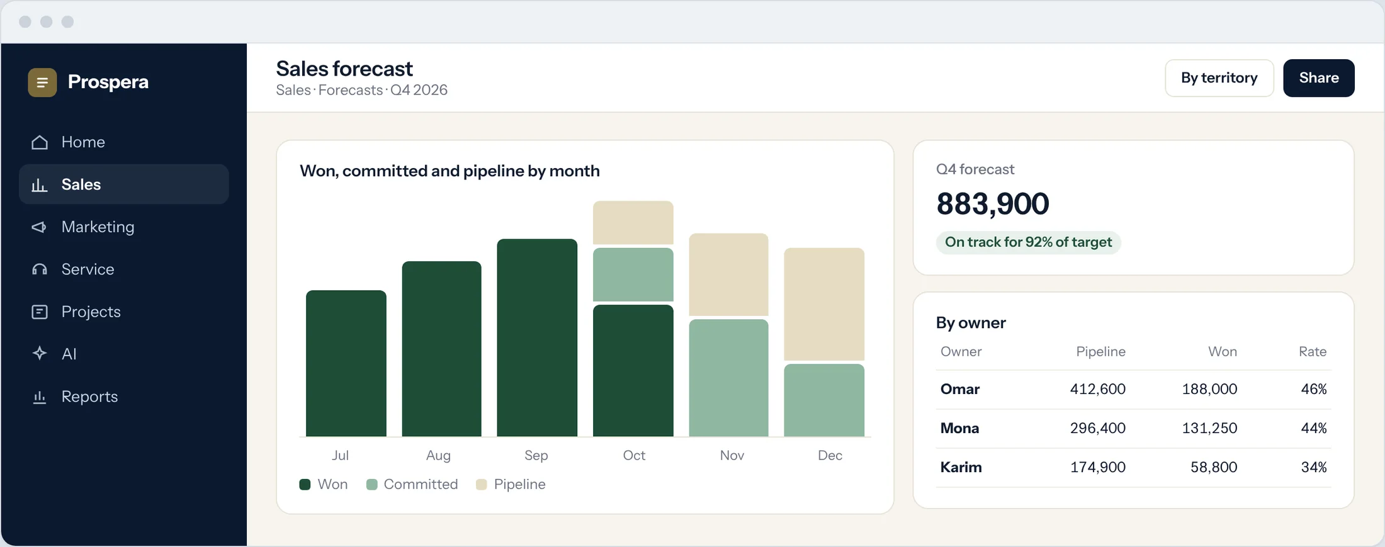Click the Q4 2026 breadcrumb

pyautogui.click(x=419, y=90)
